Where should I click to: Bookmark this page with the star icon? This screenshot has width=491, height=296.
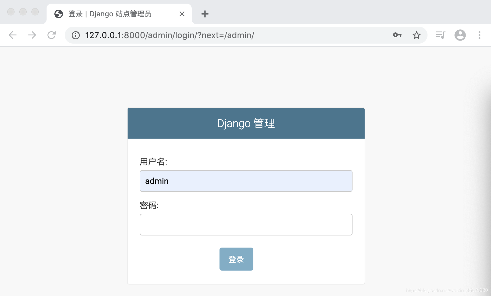coord(417,35)
